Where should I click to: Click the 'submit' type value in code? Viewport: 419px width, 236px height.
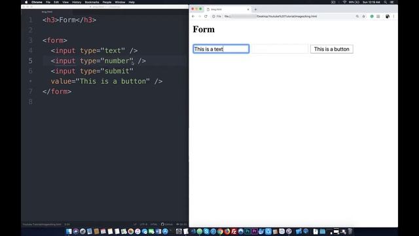(x=117, y=71)
